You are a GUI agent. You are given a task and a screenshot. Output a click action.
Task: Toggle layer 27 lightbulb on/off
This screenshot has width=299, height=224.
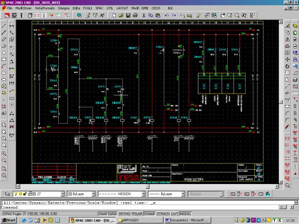pyautogui.click(x=16, y=194)
